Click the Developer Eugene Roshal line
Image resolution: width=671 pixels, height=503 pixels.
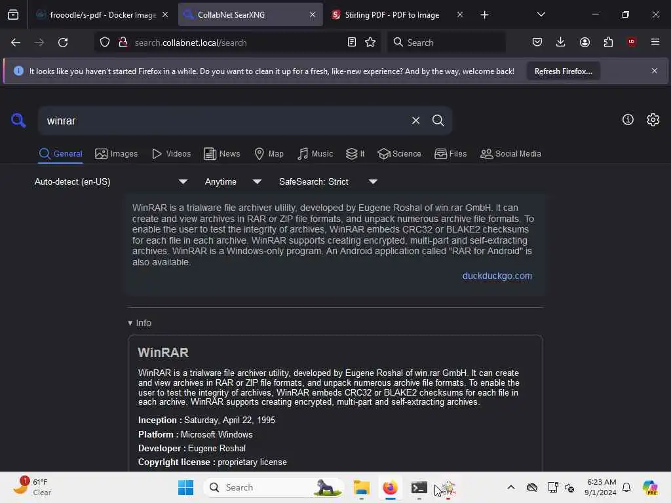click(192, 448)
